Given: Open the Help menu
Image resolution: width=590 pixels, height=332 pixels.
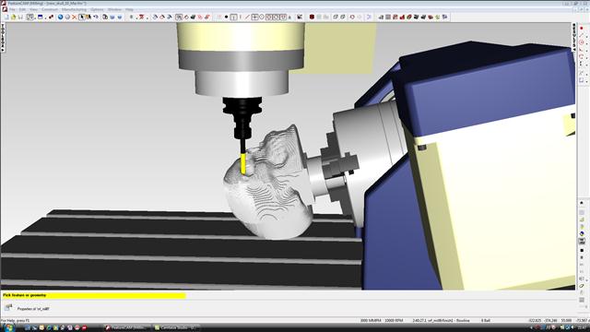Looking at the screenshot, I should (x=129, y=9).
